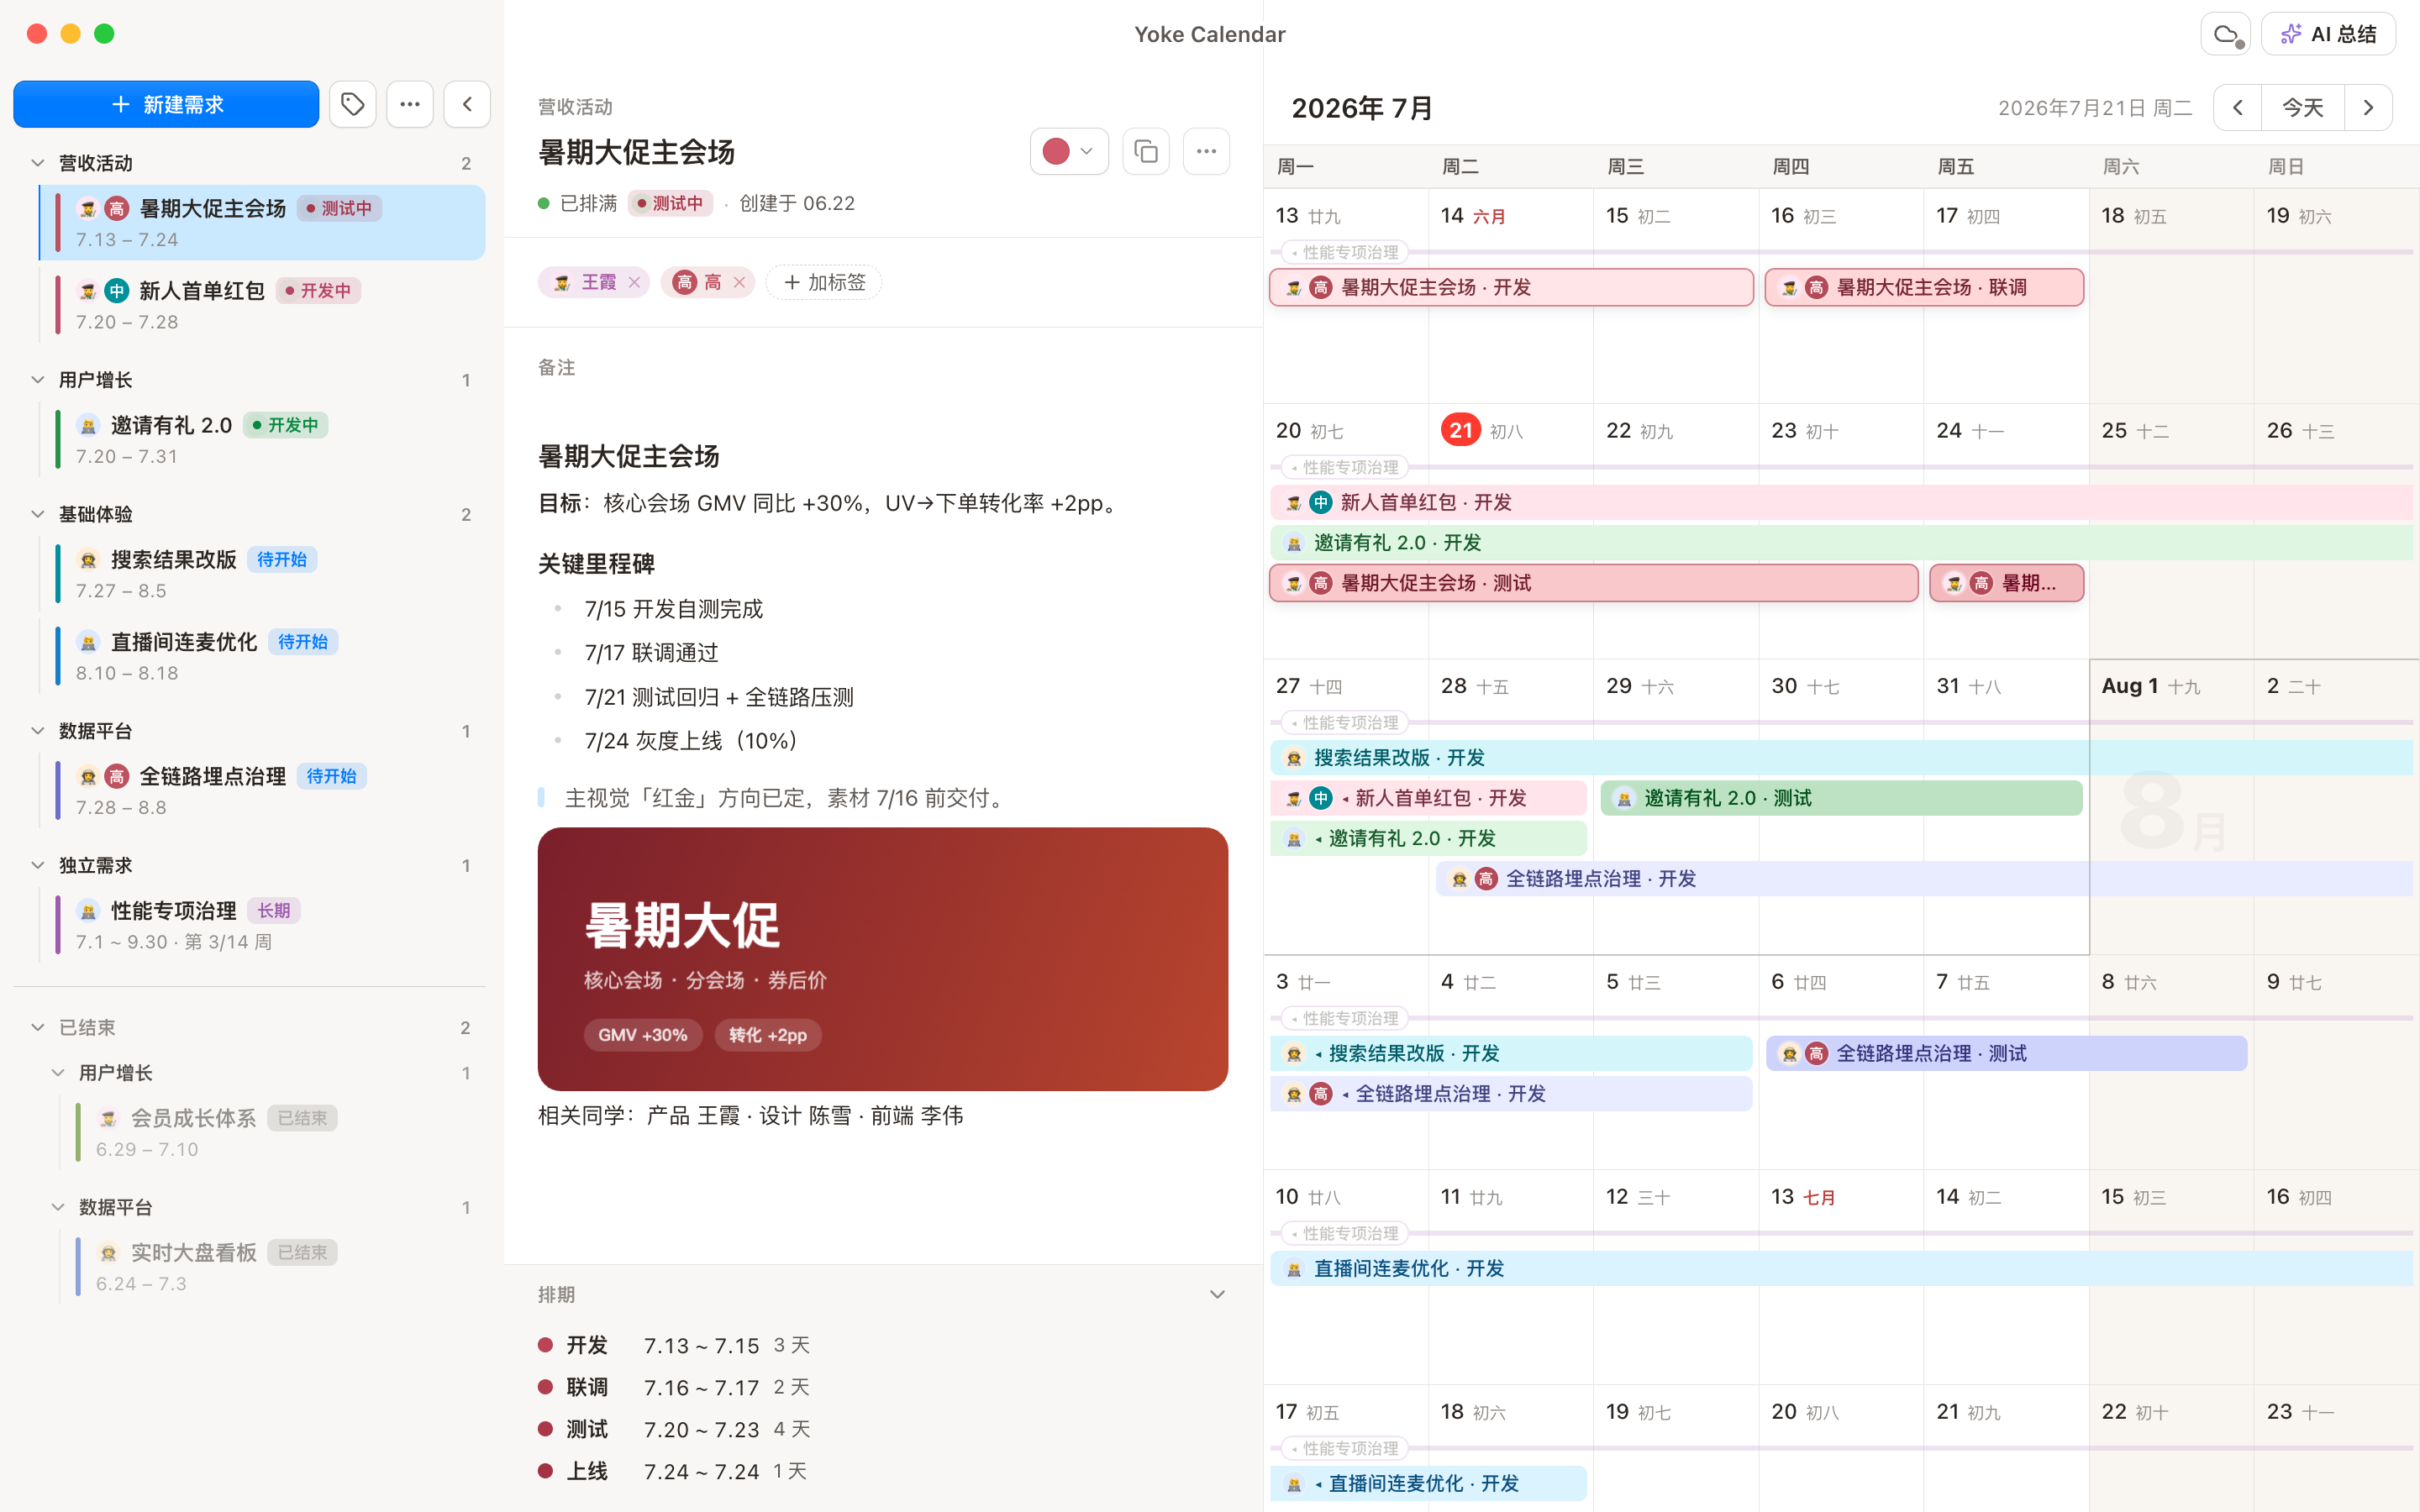Select 新人首单红包 in the sidebar
Screen dimensions: 2420x1512
pos(263,304)
